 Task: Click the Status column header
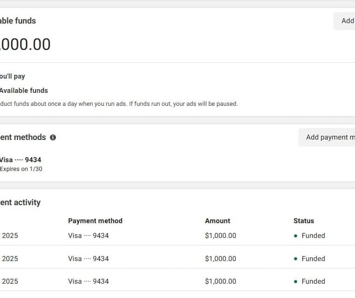(x=304, y=221)
